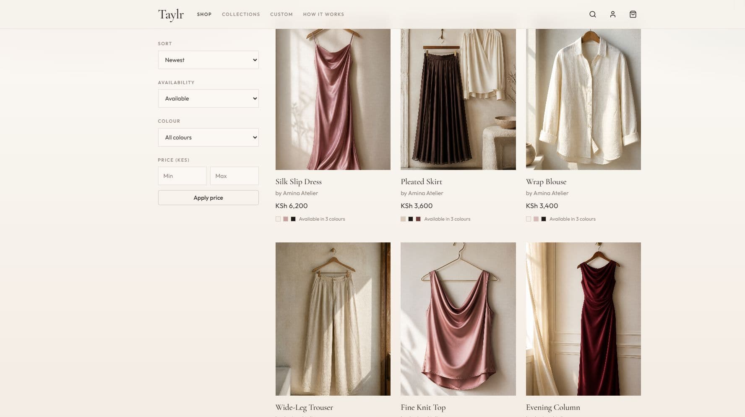Click the KSh 6,200 price text
745x417 pixels.
pos(292,206)
